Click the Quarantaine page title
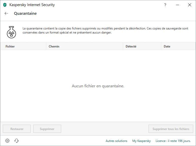The image size is (196, 146). [x=25, y=13]
